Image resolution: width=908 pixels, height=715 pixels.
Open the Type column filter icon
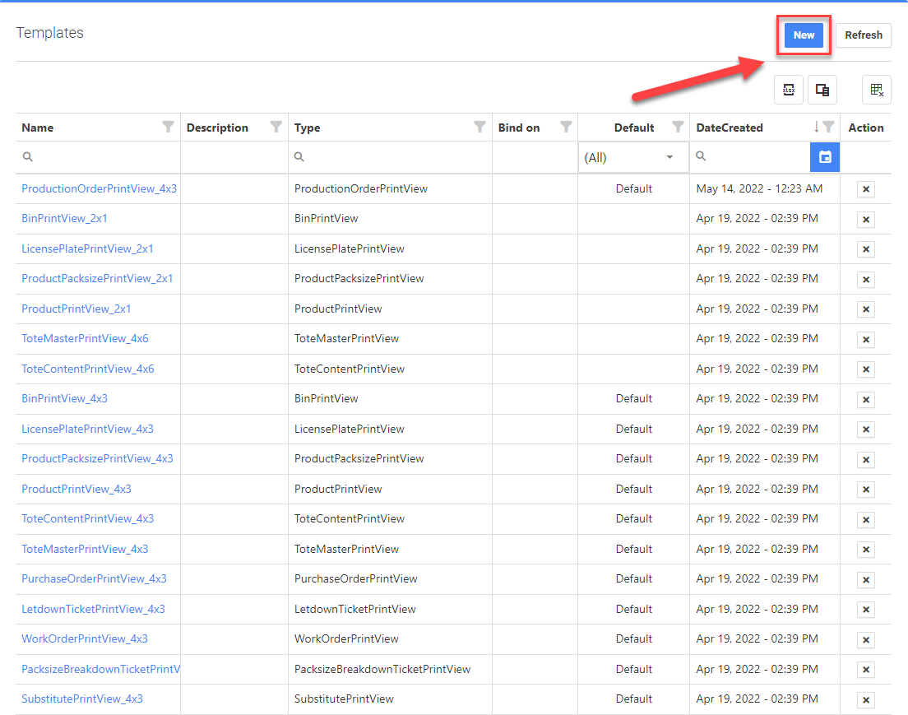click(479, 127)
